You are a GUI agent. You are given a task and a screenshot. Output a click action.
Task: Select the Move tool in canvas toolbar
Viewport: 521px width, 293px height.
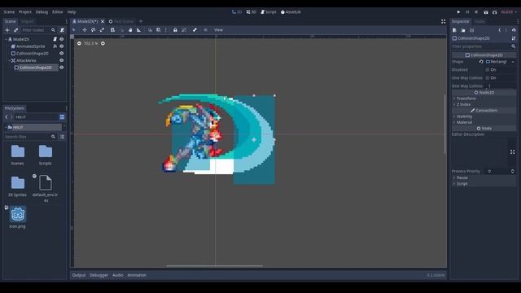pos(85,30)
